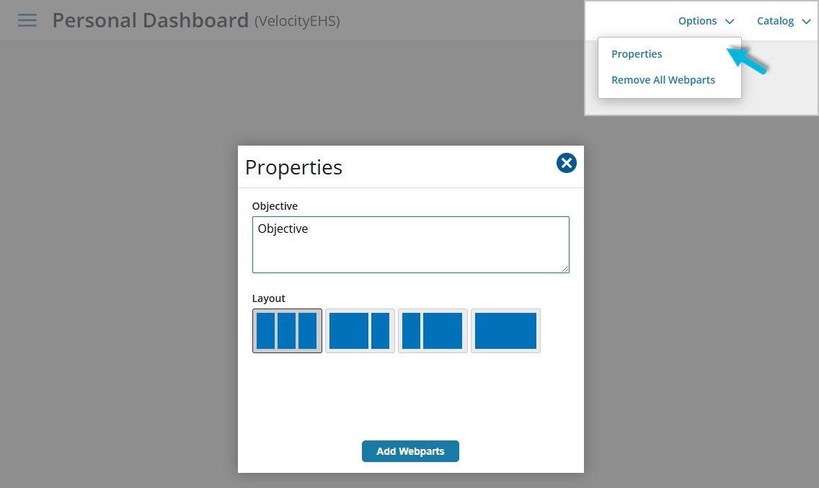
Task: Open the Catalog menu label
Action: pos(775,21)
